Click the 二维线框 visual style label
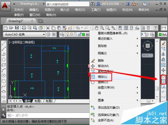 28,42
